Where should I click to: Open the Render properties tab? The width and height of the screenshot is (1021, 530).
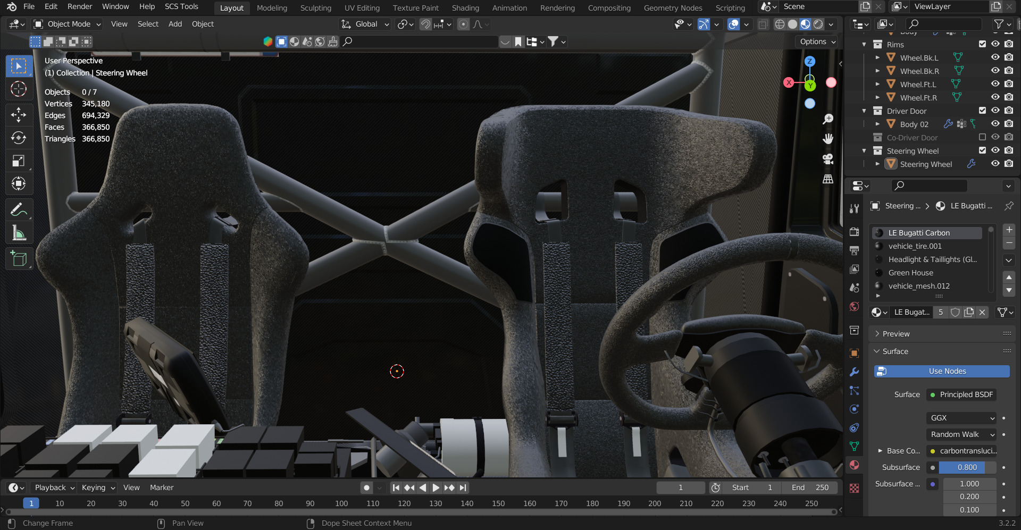[x=855, y=232]
